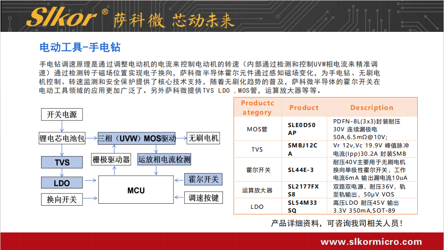
Task: Select the title 电动工具-手电钻
Action: (80, 47)
